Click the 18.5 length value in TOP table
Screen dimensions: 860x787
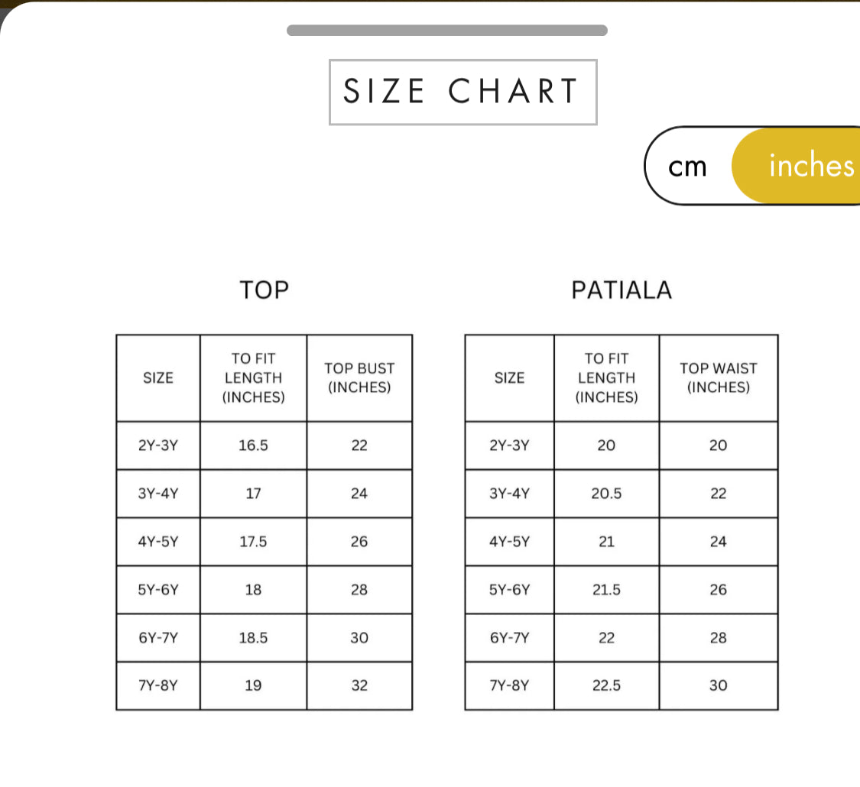pyautogui.click(x=253, y=638)
